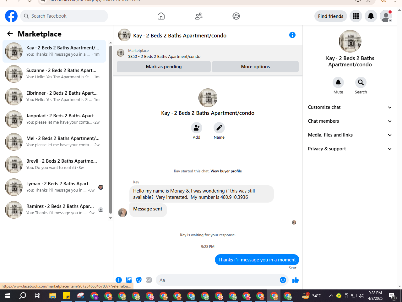
Task: Open Brevil conversation in chat list
Action: (x=54, y=165)
